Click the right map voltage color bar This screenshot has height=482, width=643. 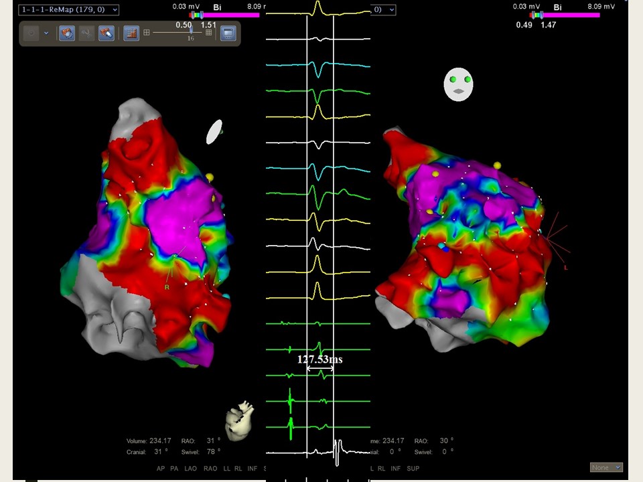(x=565, y=15)
